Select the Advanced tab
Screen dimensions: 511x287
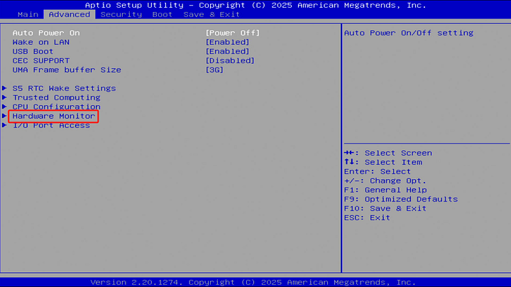tap(70, 14)
